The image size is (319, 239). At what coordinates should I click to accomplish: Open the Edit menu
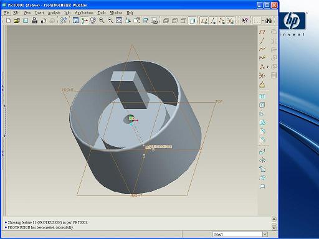[16, 13]
